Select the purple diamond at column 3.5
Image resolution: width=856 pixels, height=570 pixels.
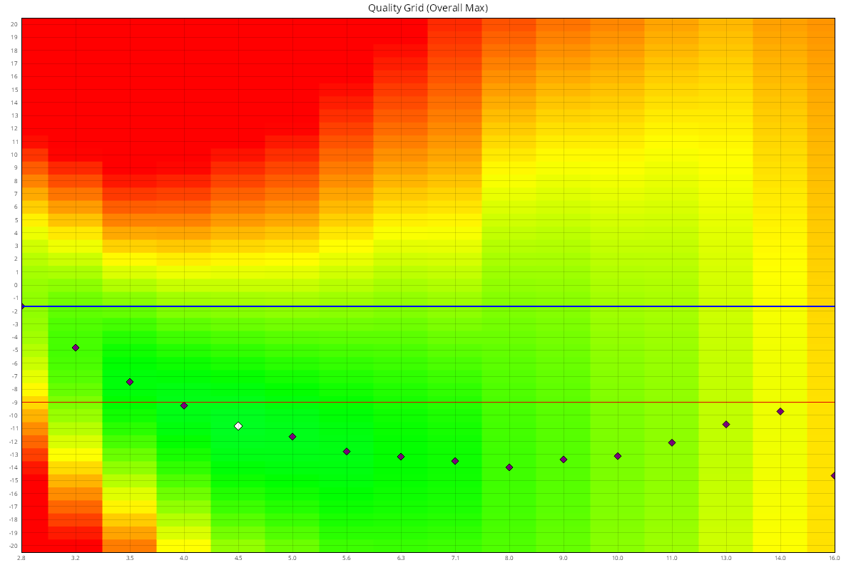pyautogui.click(x=130, y=382)
